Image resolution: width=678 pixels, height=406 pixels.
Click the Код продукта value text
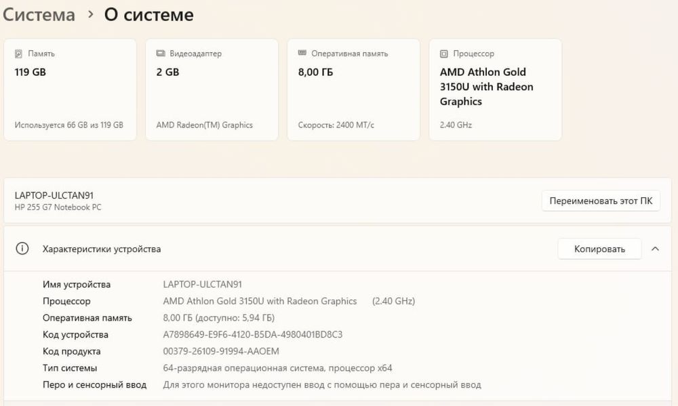tap(221, 351)
